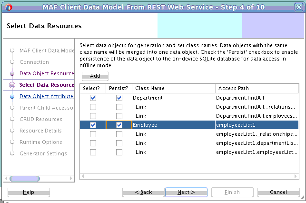Click the Add button

pyautogui.click(x=95, y=76)
